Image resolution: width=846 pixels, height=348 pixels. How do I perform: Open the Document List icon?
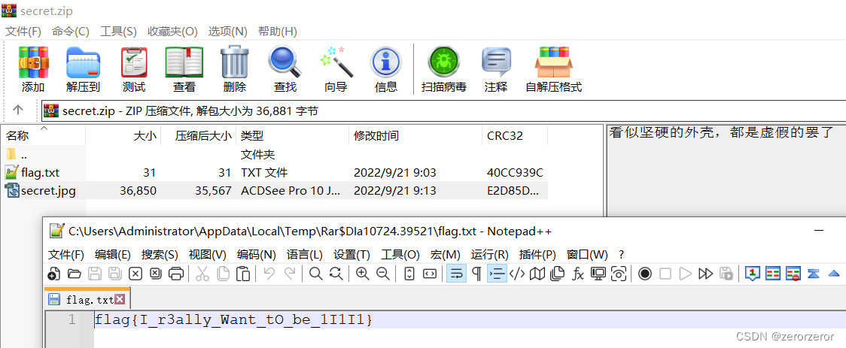[x=557, y=274]
